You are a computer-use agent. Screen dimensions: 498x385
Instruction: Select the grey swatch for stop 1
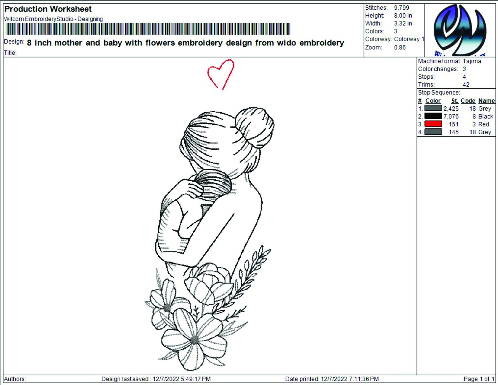(433, 108)
